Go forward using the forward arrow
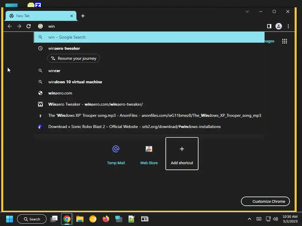Viewport: 302px width, 226px height. [x=19, y=26]
